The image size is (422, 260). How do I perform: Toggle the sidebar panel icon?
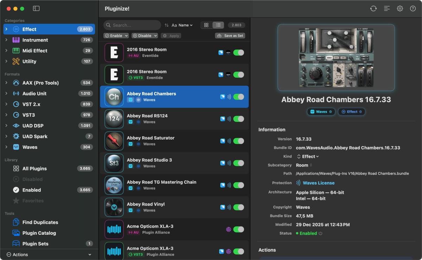point(36,8)
